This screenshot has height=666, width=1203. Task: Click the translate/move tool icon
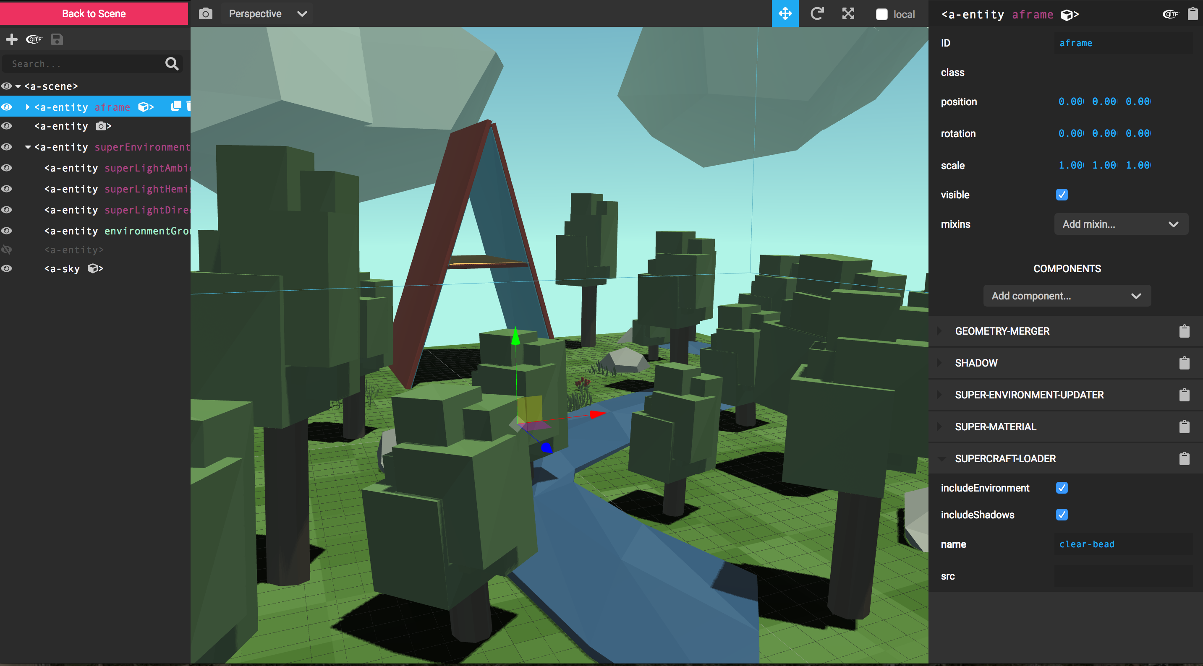click(785, 12)
